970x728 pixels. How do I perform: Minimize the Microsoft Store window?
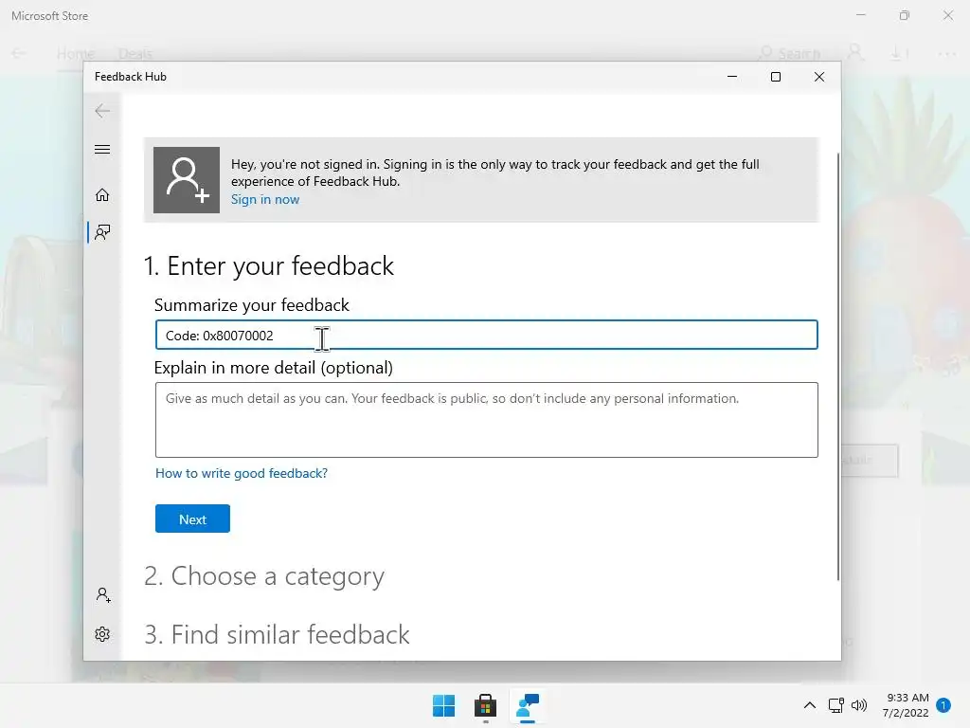(x=860, y=15)
